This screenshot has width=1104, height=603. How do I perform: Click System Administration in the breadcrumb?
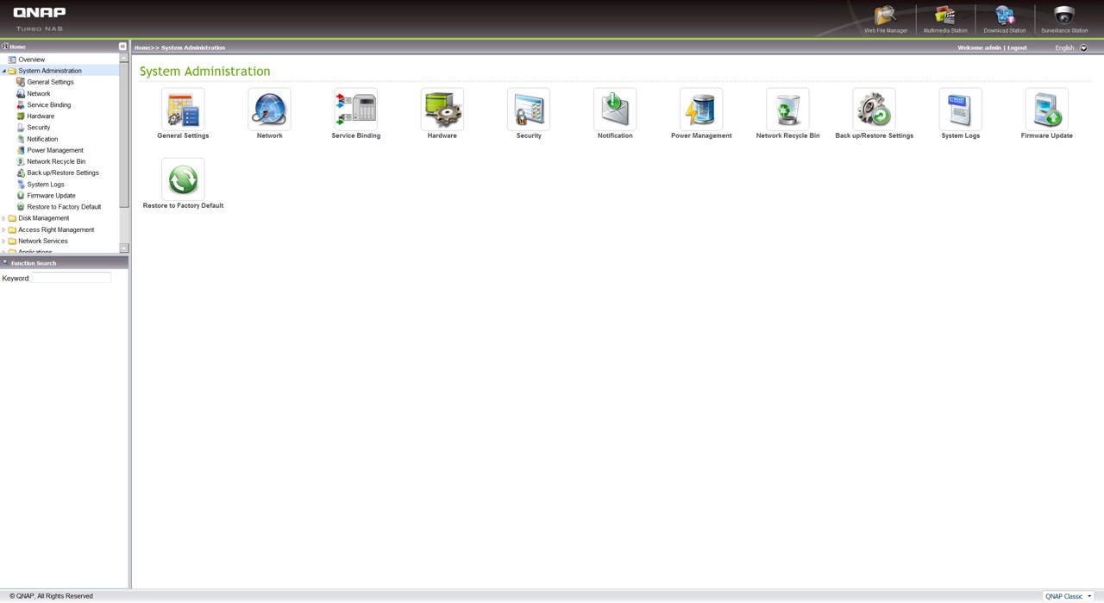[193, 47]
